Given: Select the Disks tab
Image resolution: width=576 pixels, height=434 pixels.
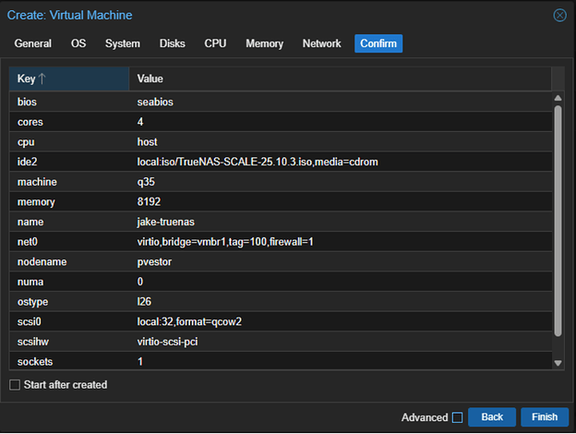Looking at the screenshot, I should click(172, 43).
